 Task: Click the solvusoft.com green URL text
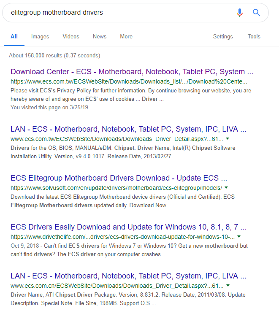116,188
